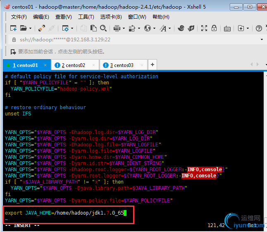Click the -Djava.library.path line
The width and height of the screenshot is (267, 232).
tap(99, 188)
